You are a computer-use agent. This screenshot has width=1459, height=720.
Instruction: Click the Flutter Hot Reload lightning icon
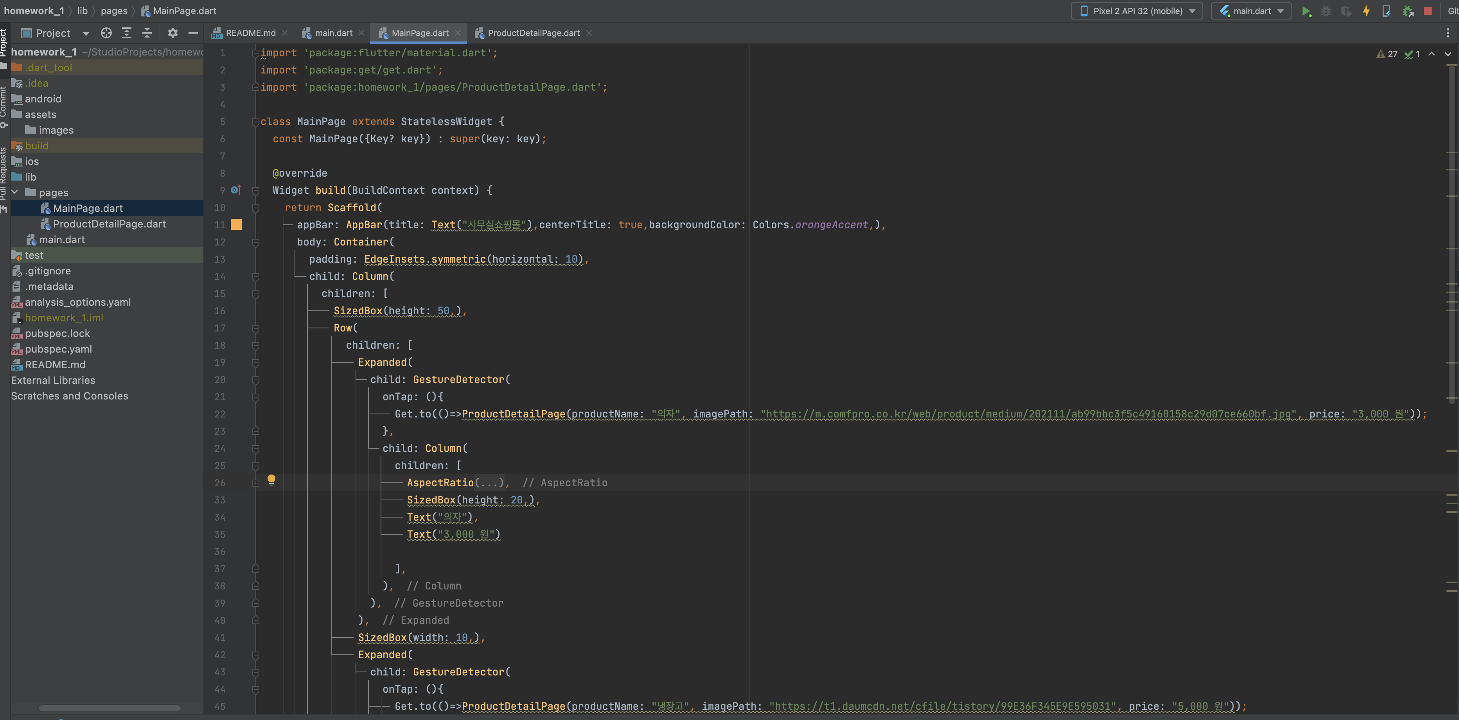click(x=1366, y=11)
